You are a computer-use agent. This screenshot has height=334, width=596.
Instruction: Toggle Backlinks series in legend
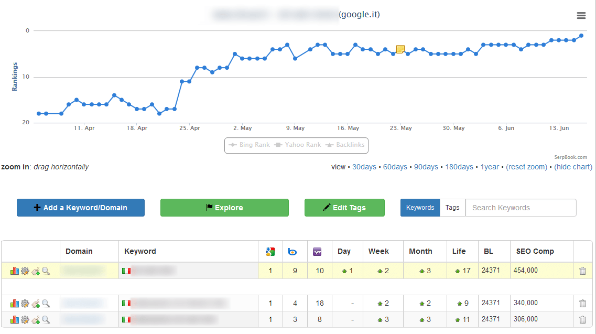click(345, 145)
